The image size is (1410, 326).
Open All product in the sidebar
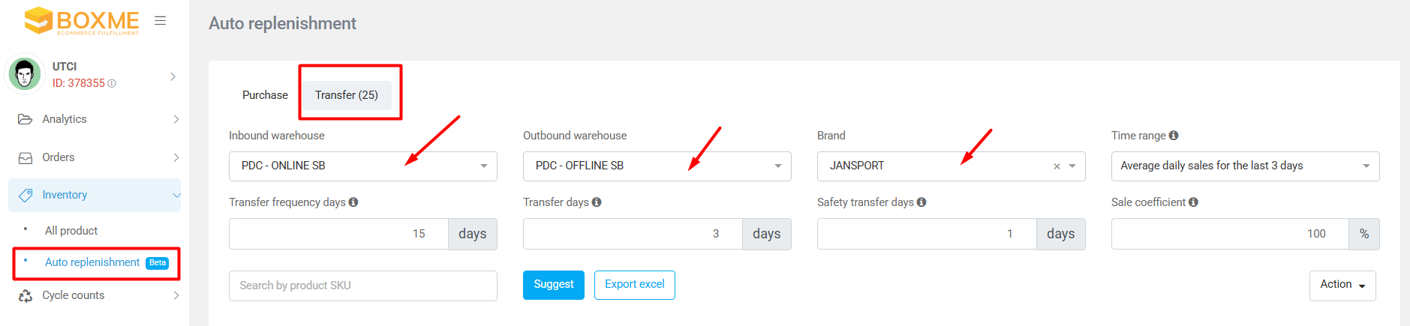pyautogui.click(x=71, y=231)
